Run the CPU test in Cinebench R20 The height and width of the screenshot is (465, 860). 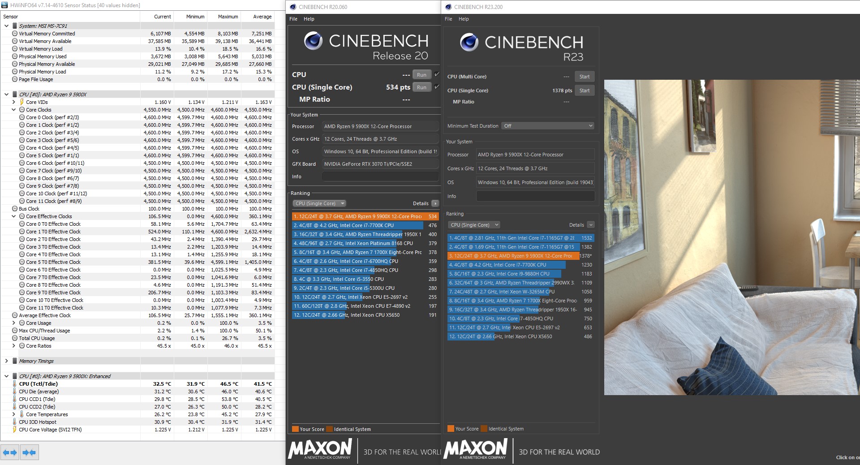(422, 75)
